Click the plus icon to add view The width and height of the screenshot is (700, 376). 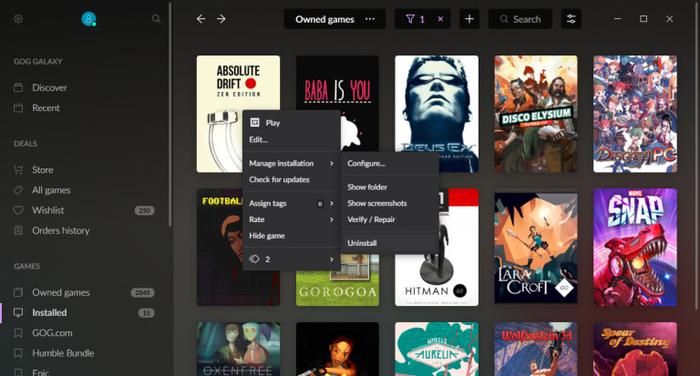point(469,18)
